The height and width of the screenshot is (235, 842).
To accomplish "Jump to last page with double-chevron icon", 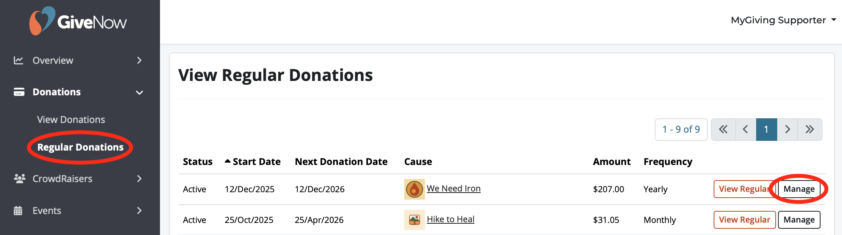I will click(810, 129).
